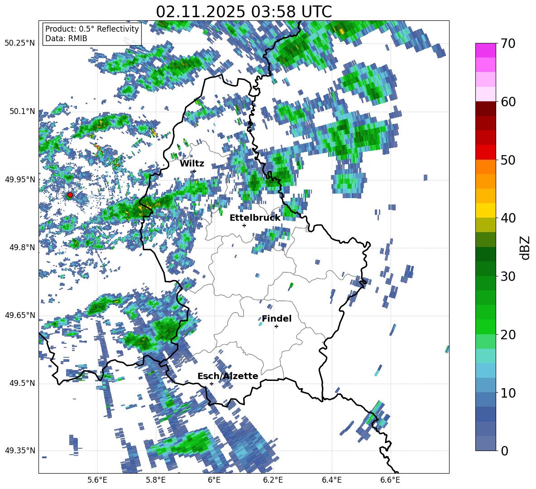
Task: Click the 10 label on the colorbar
Action: point(508,393)
